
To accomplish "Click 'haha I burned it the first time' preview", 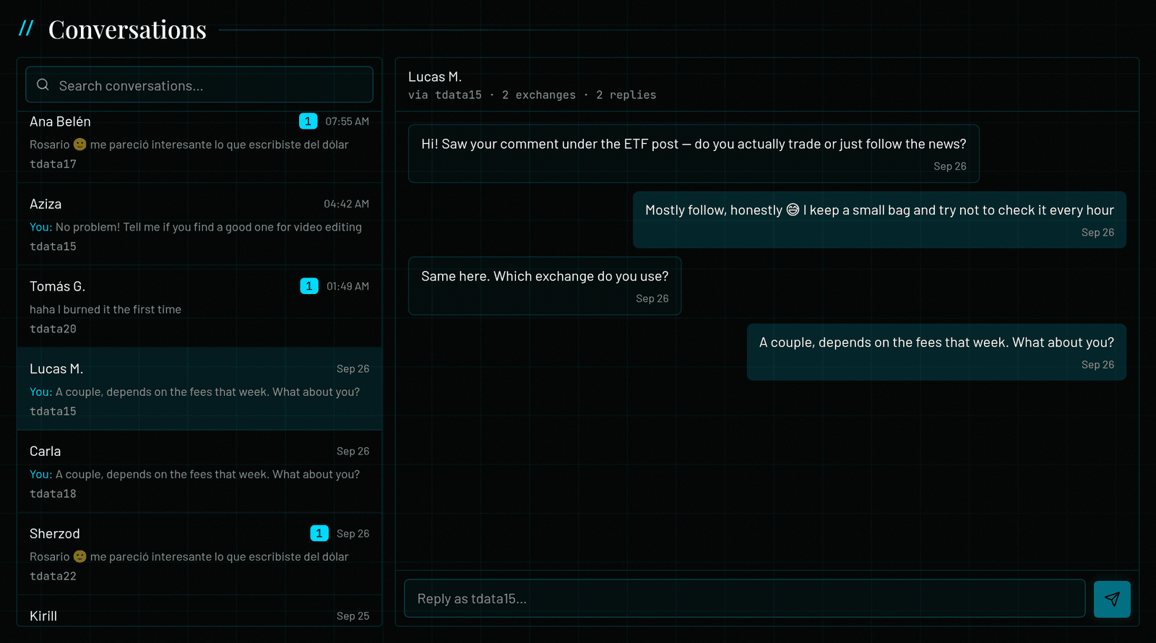I will tap(105, 309).
